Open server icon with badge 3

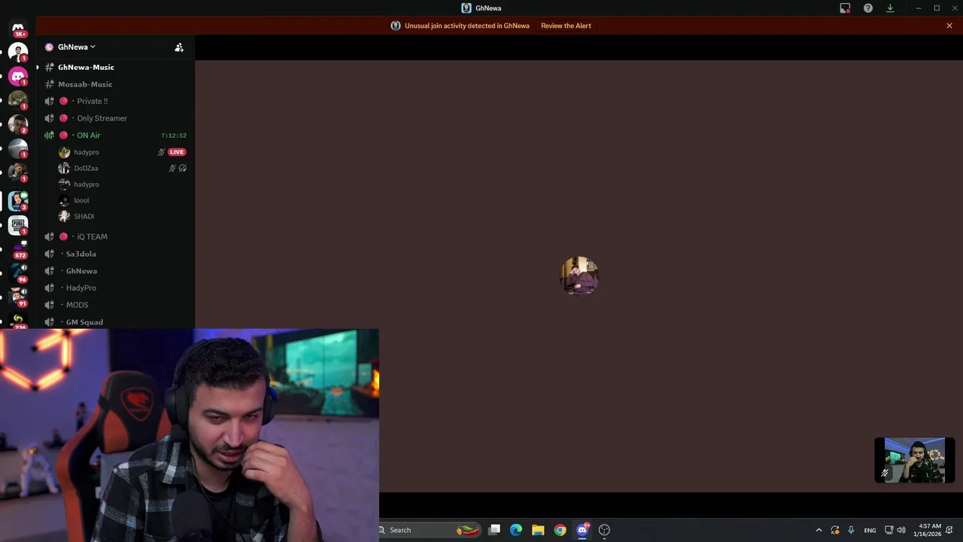tap(18, 201)
